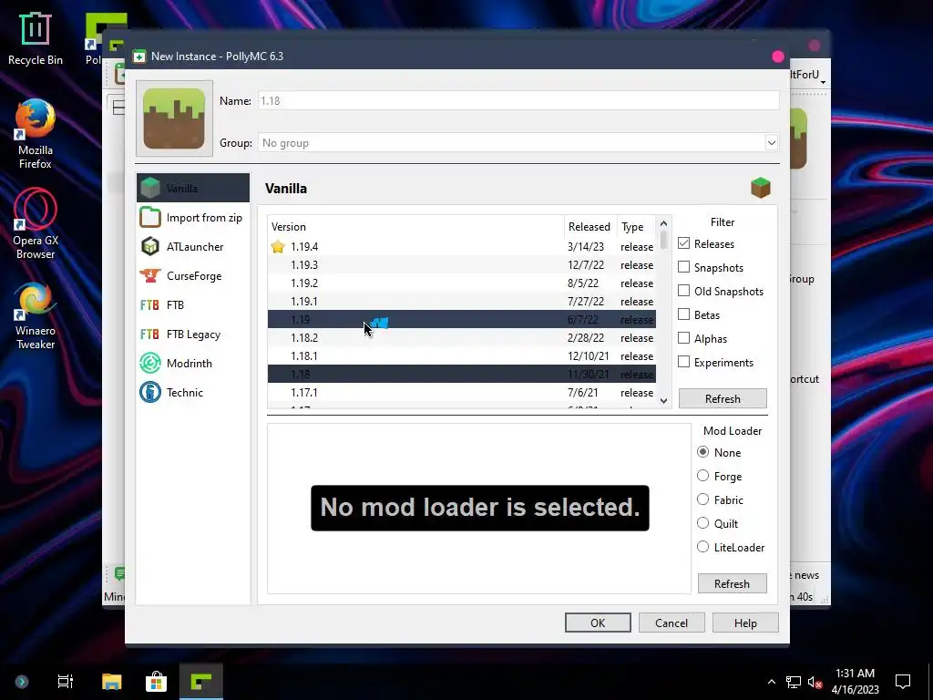Select the FTB modpack source
The width and height of the screenshot is (933, 700).
[x=193, y=304]
